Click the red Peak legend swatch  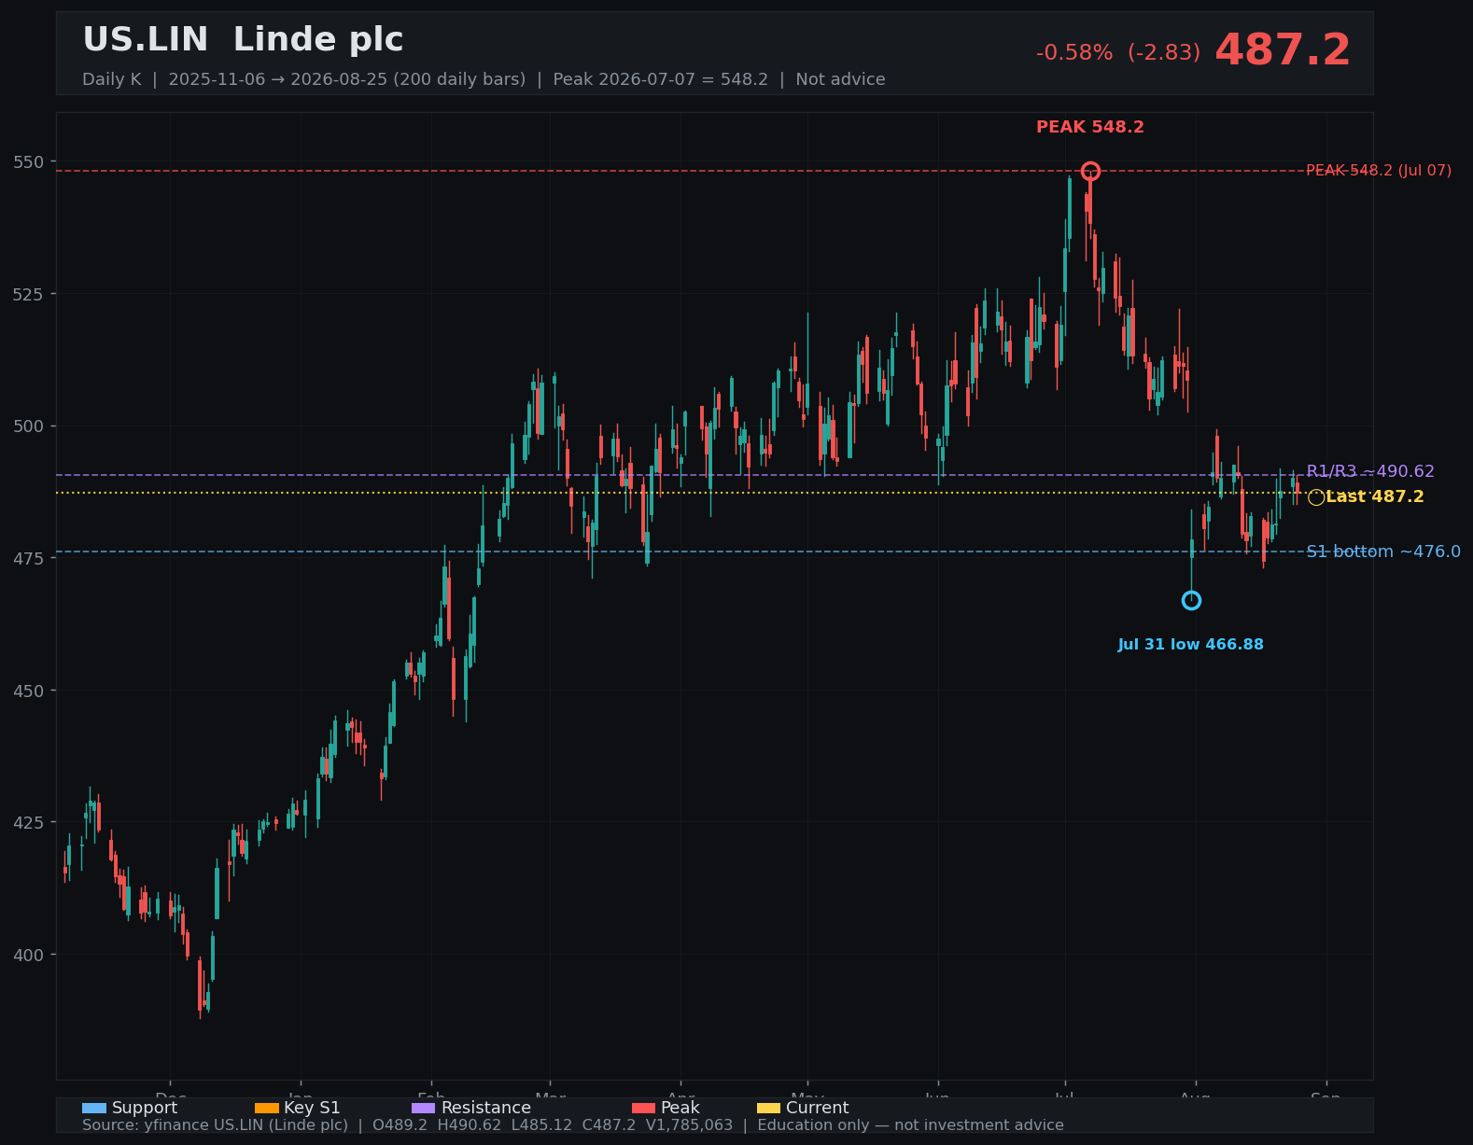point(643,1108)
